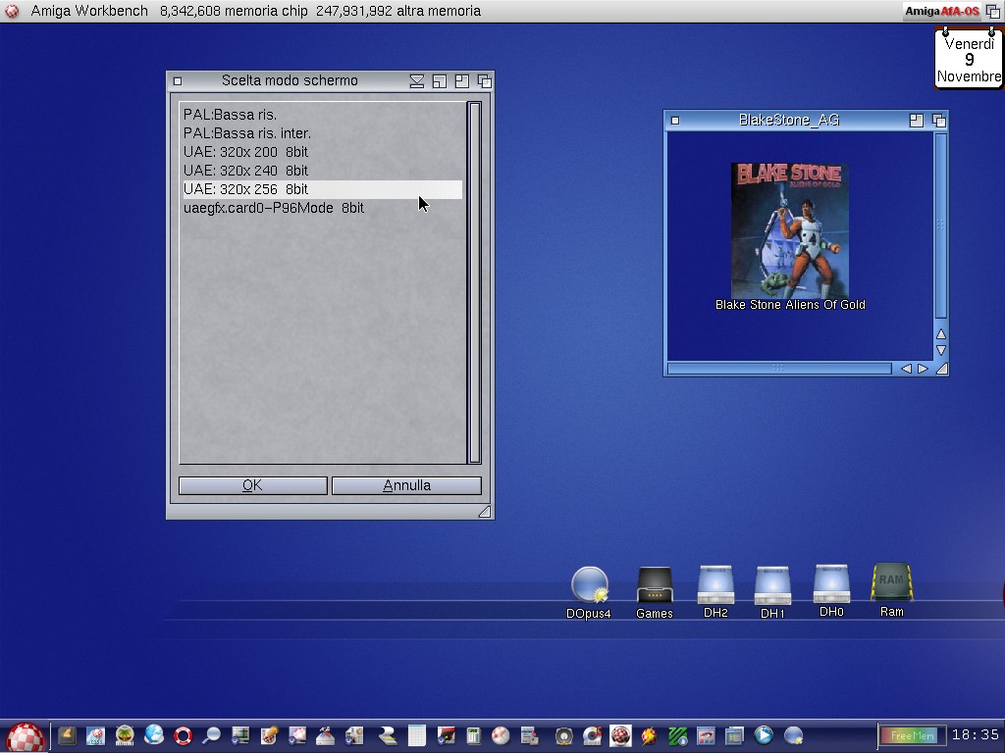The image size is (1005, 753).
Task: Click the BlakeStone_AG window right scroll arrow
Action: point(923,369)
